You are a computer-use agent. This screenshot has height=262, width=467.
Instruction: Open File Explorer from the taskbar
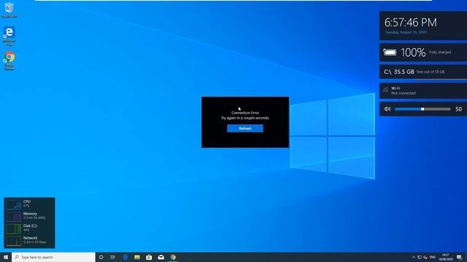click(137, 257)
